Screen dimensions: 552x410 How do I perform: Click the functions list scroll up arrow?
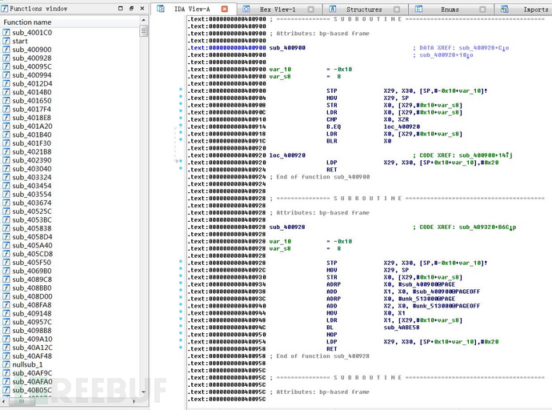pos(143,21)
